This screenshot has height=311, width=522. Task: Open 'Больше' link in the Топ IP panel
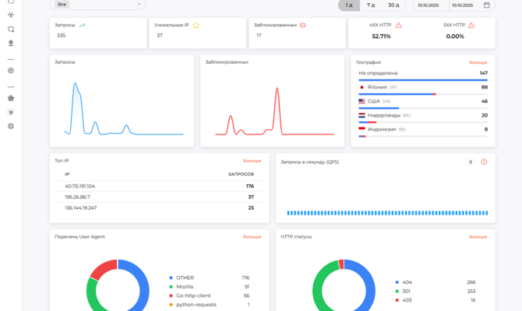pyautogui.click(x=252, y=161)
